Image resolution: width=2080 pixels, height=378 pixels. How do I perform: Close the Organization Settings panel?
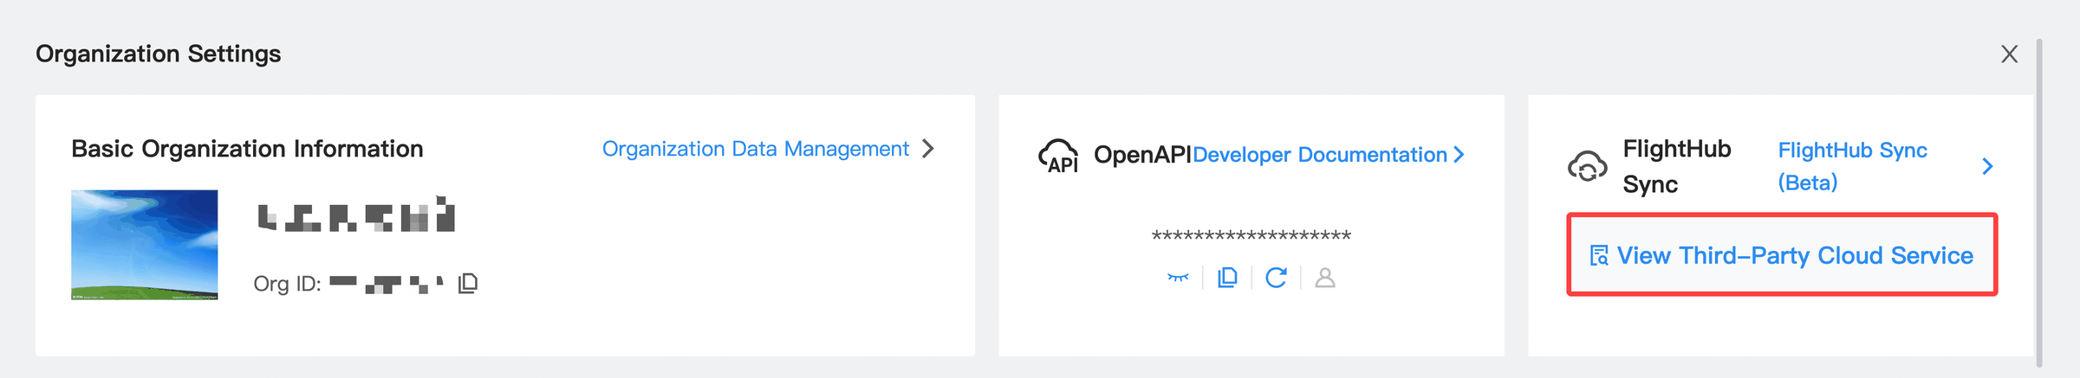coord(2009,54)
